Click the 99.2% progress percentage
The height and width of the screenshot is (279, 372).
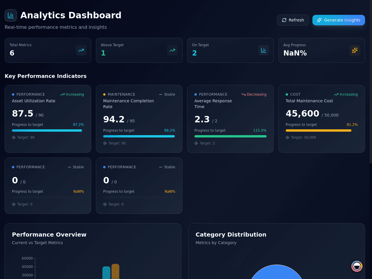coord(170,130)
